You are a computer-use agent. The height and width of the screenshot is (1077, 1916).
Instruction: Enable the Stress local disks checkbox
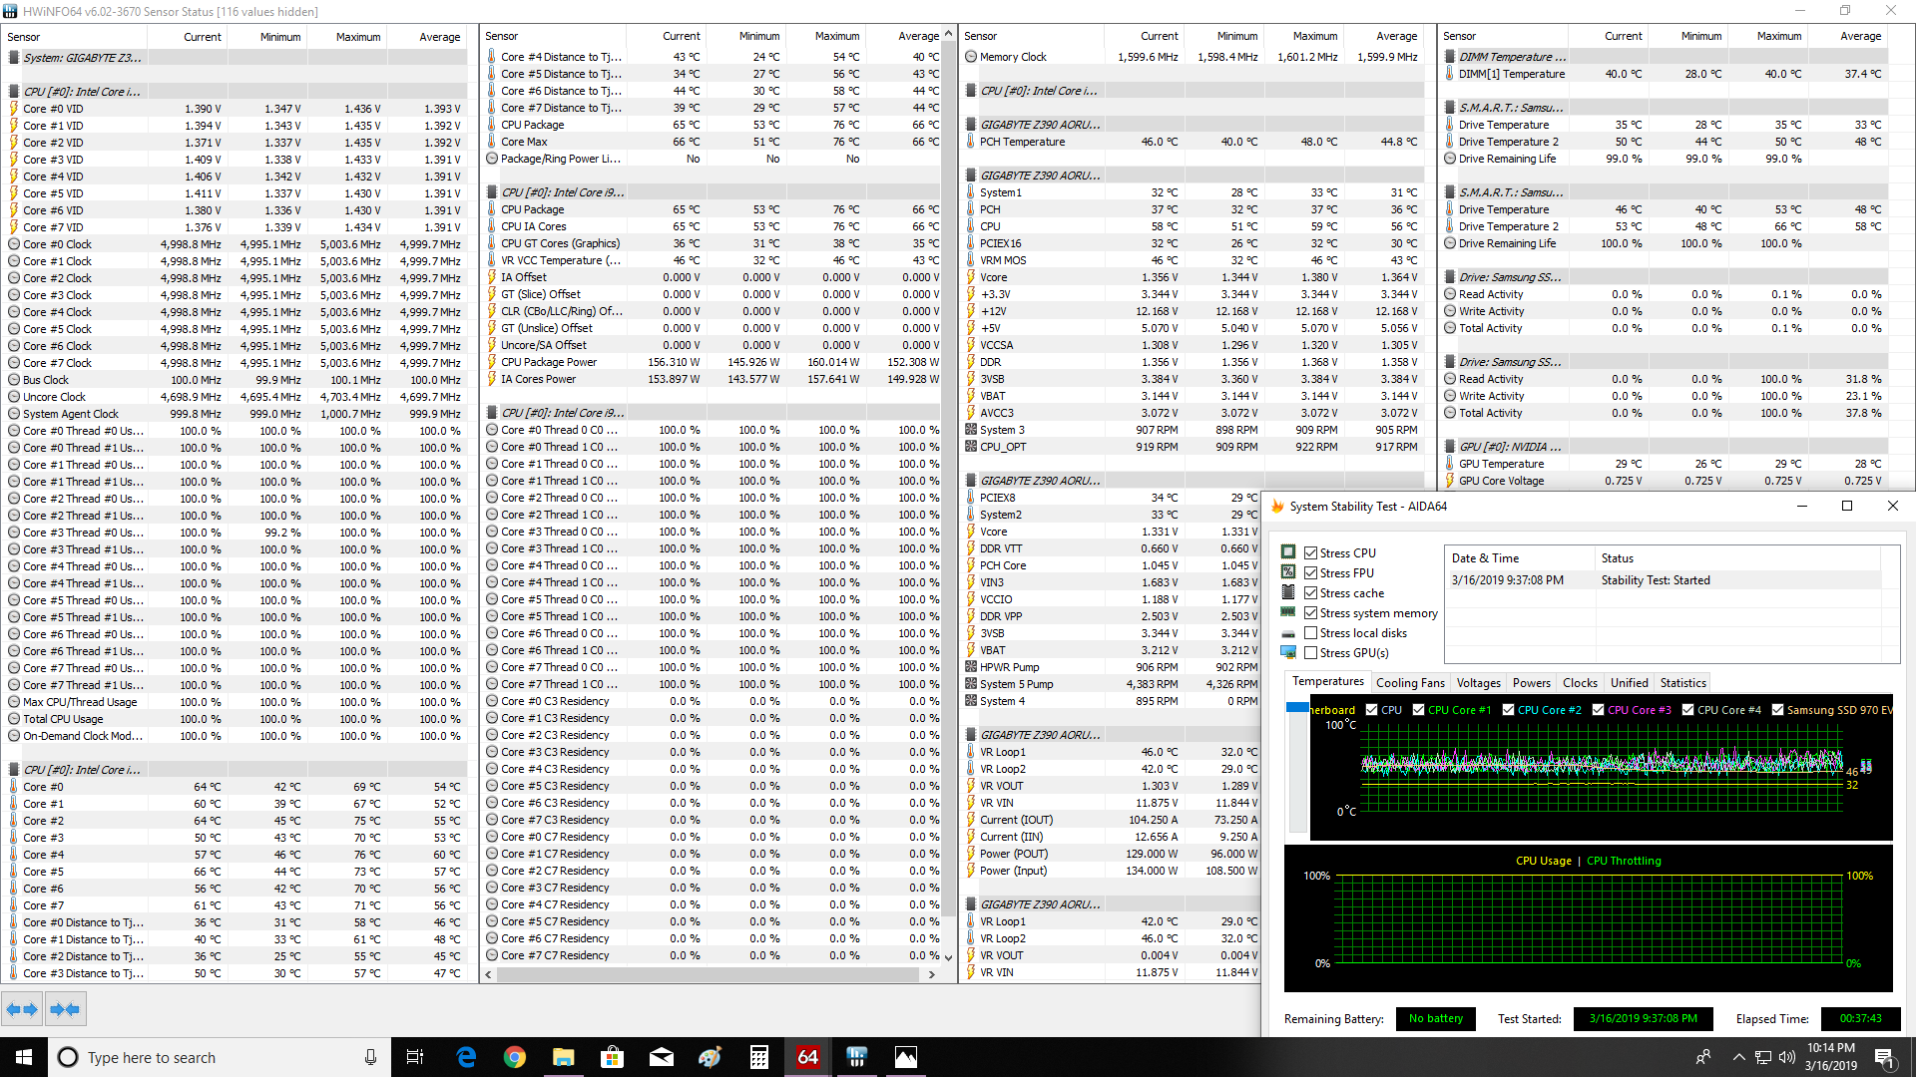1311,632
